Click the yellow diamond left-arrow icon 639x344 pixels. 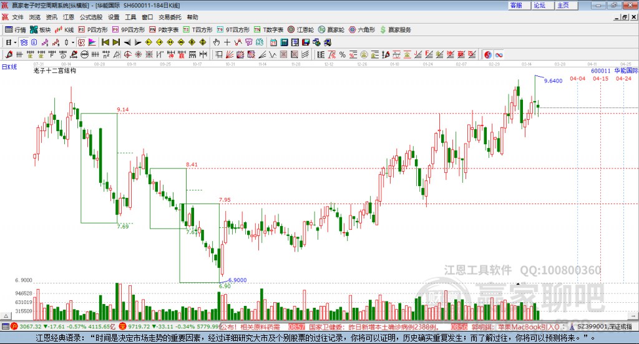(149, 42)
